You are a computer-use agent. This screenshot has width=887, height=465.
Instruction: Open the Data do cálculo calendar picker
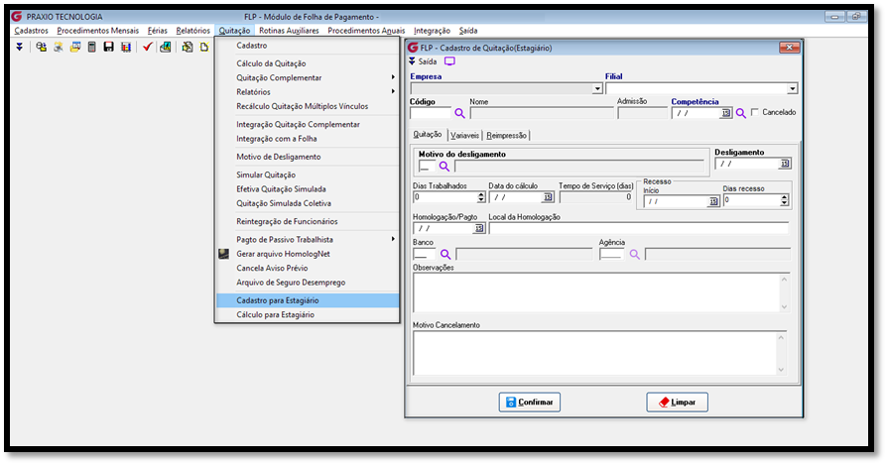(548, 197)
